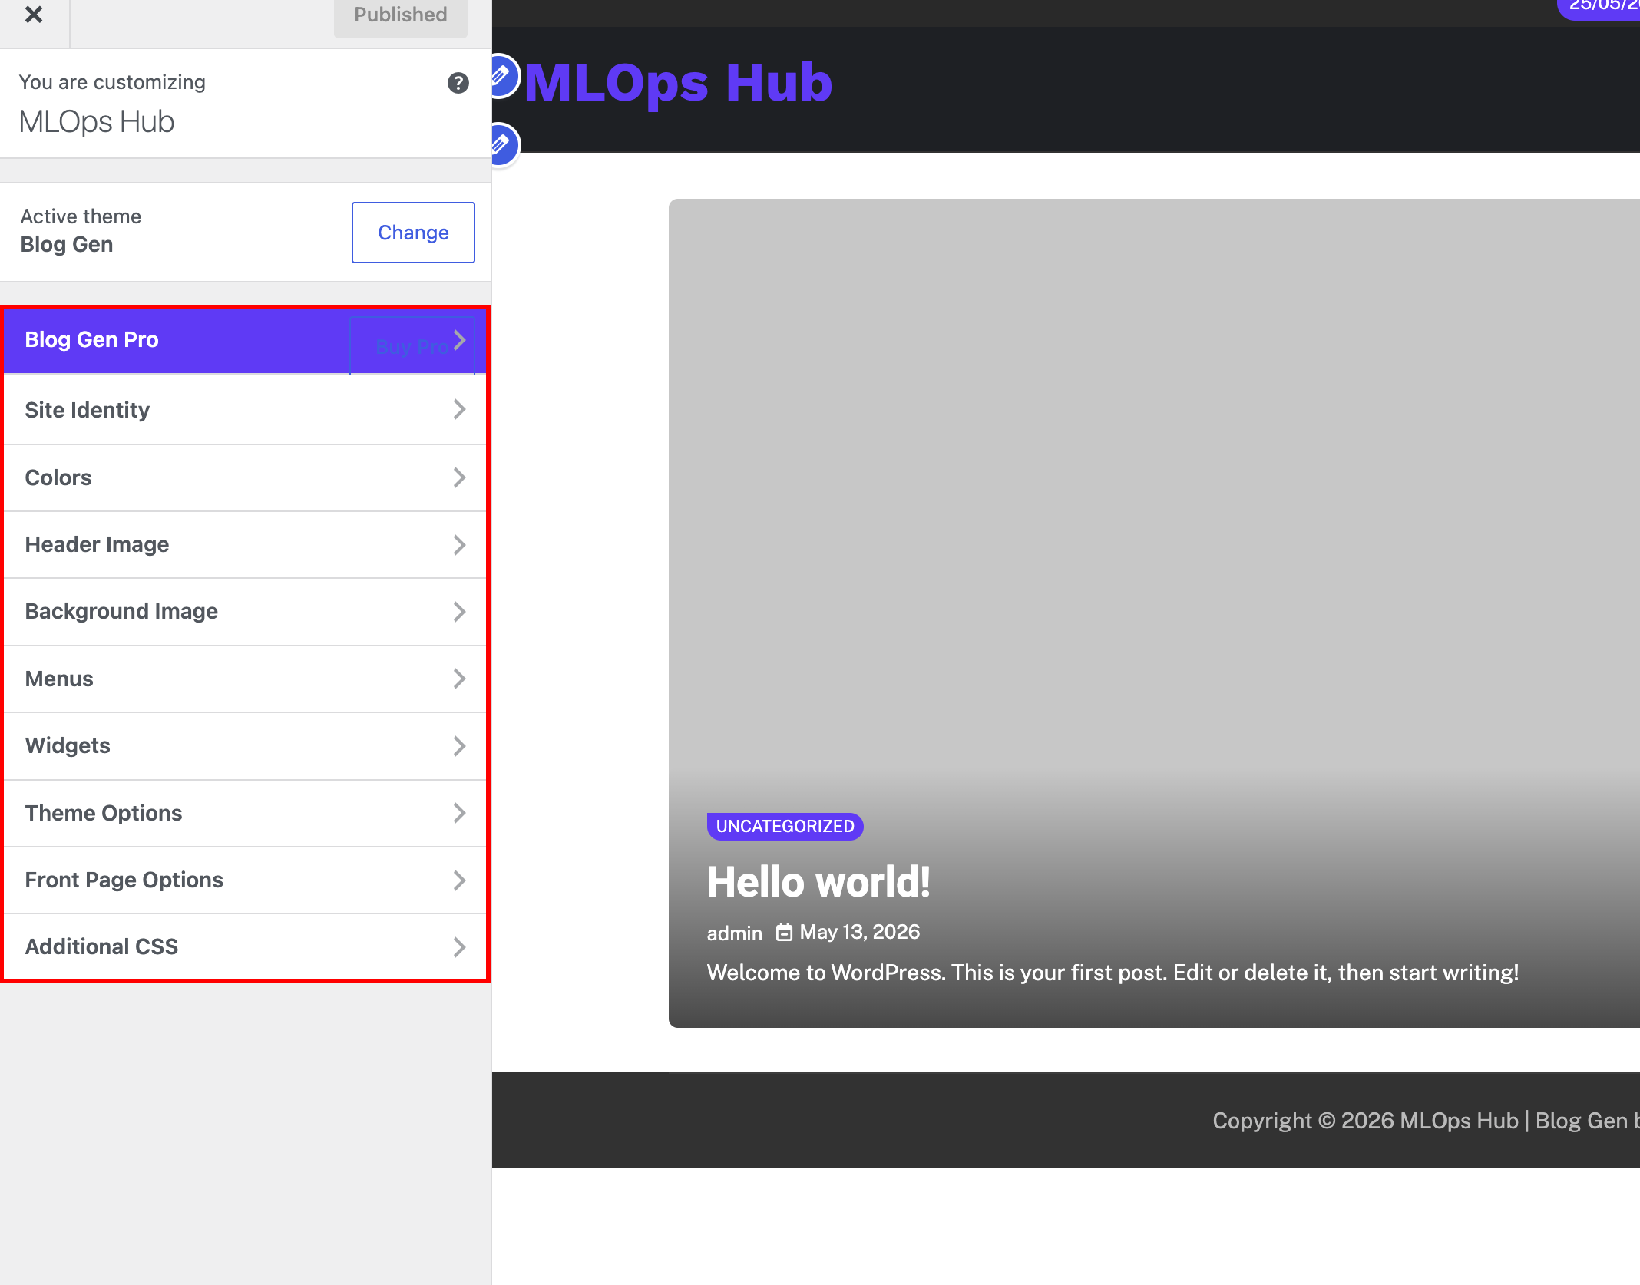The width and height of the screenshot is (1640, 1285).
Task: Click the admin author link
Action: [735, 933]
